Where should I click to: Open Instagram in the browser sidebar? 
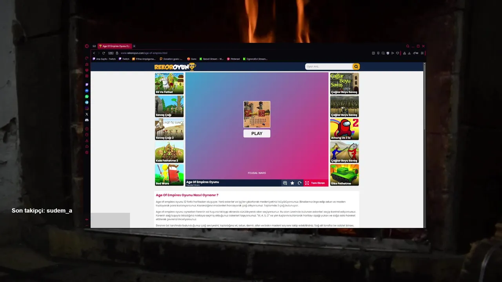tap(87, 108)
